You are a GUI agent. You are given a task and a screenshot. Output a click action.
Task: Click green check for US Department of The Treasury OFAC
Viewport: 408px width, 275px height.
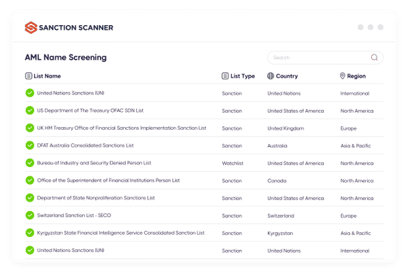(x=30, y=111)
